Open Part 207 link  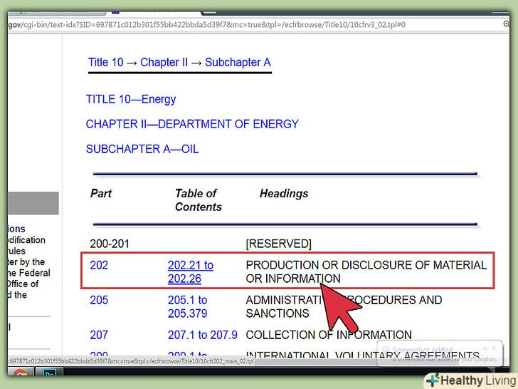click(99, 335)
